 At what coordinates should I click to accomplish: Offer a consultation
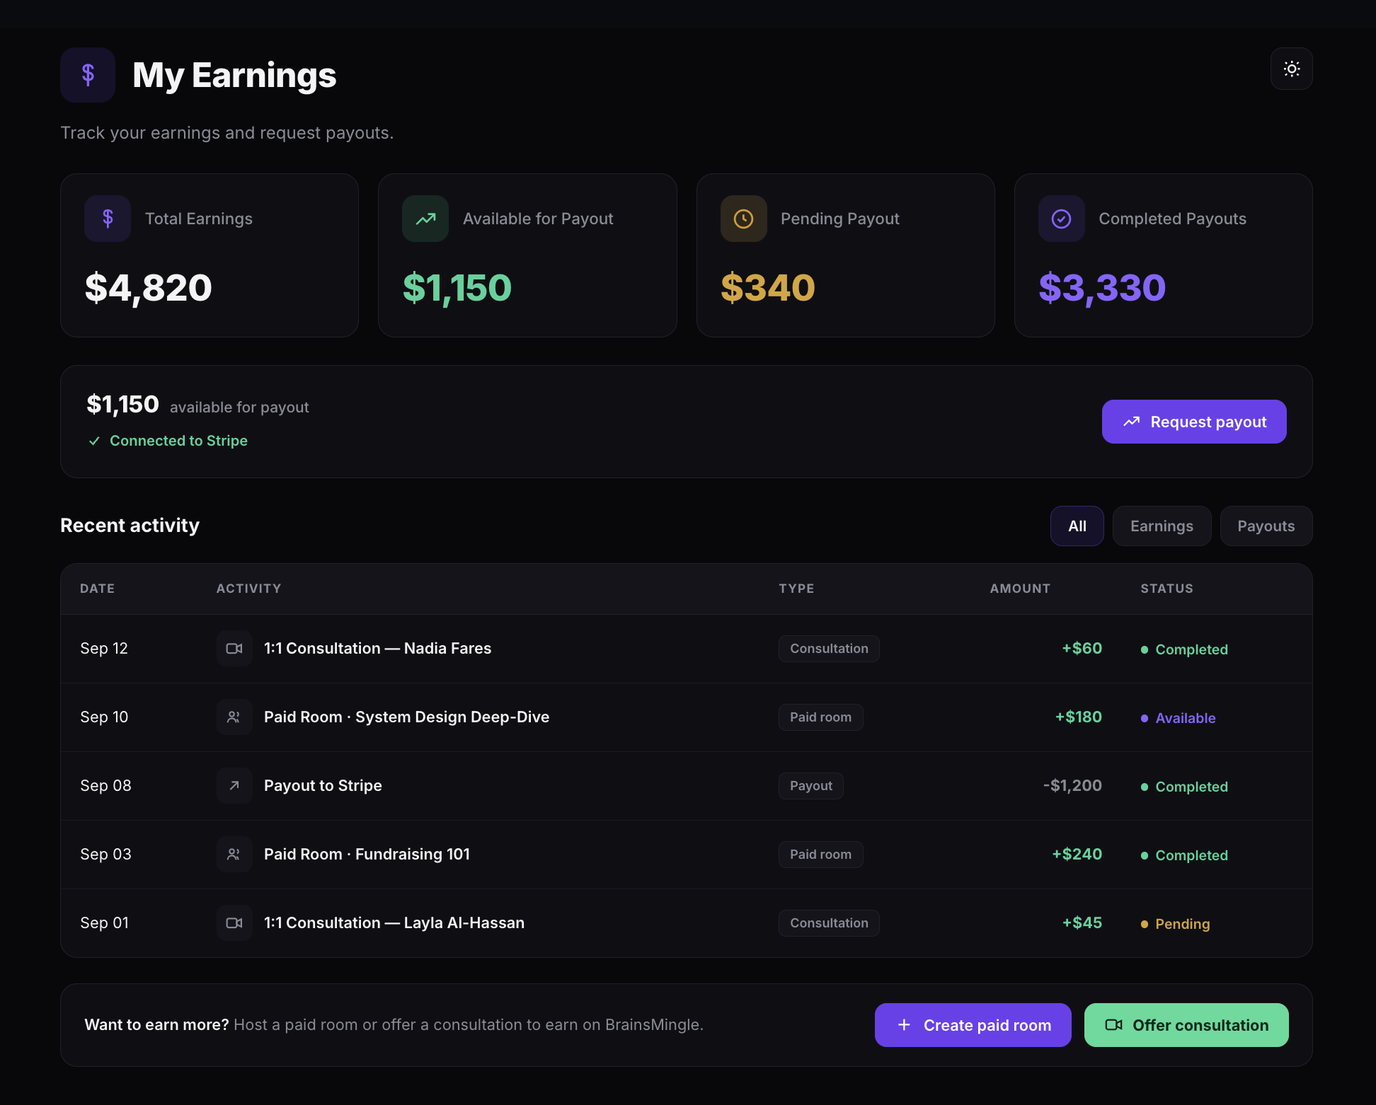tap(1186, 1025)
